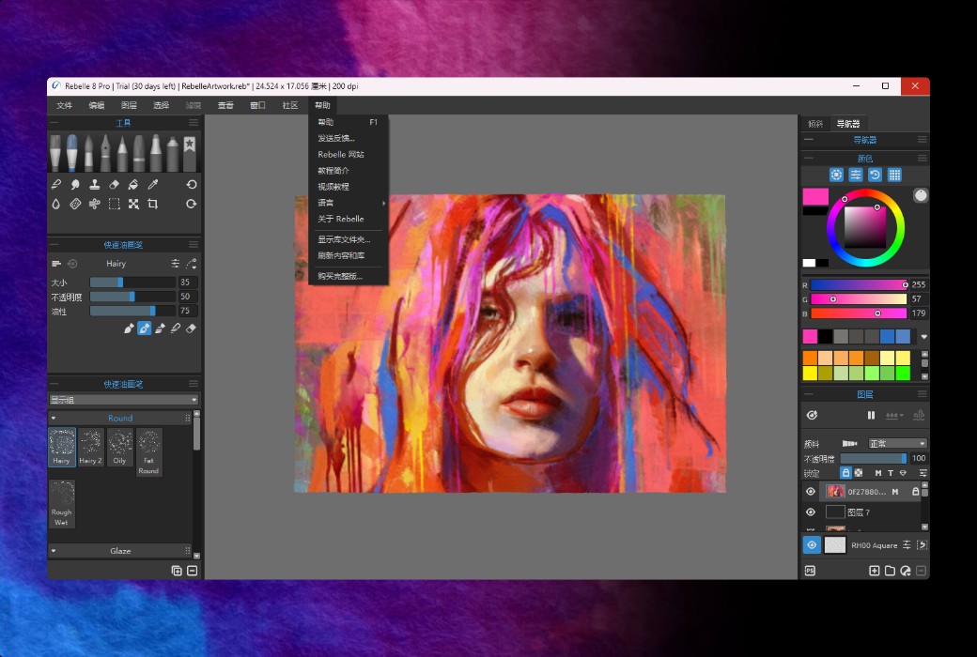Add a new layer with plus icon
The height and width of the screenshot is (657, 977).
click(874, 571)
